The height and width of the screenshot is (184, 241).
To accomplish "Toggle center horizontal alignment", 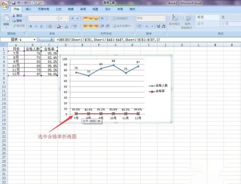I will point(91,26).
